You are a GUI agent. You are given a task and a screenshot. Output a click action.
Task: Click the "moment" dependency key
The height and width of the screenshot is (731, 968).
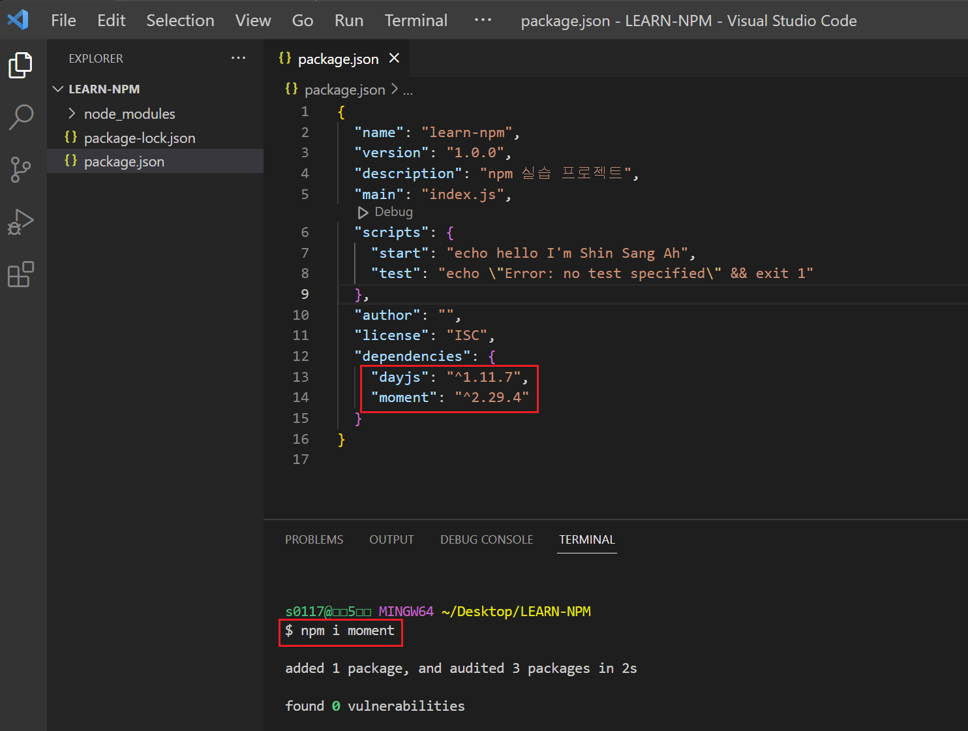click(x=404, y=397)
